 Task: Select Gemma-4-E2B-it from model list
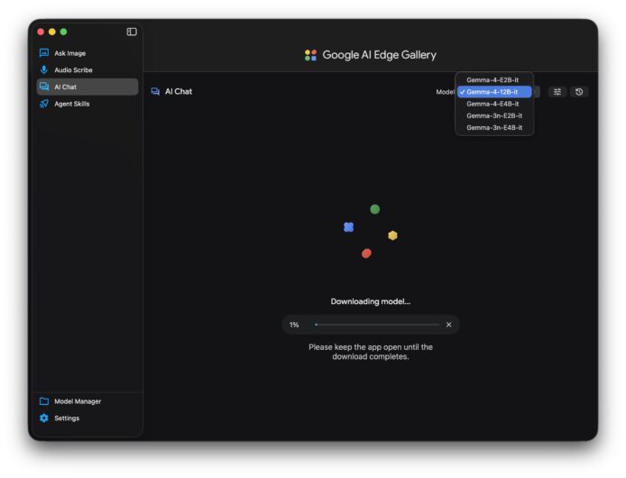tap(494, 80)
